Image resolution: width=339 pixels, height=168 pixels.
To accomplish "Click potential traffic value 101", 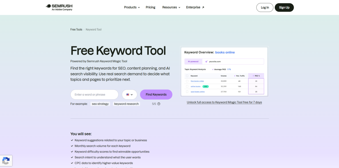I will click(x=239, y=92).
